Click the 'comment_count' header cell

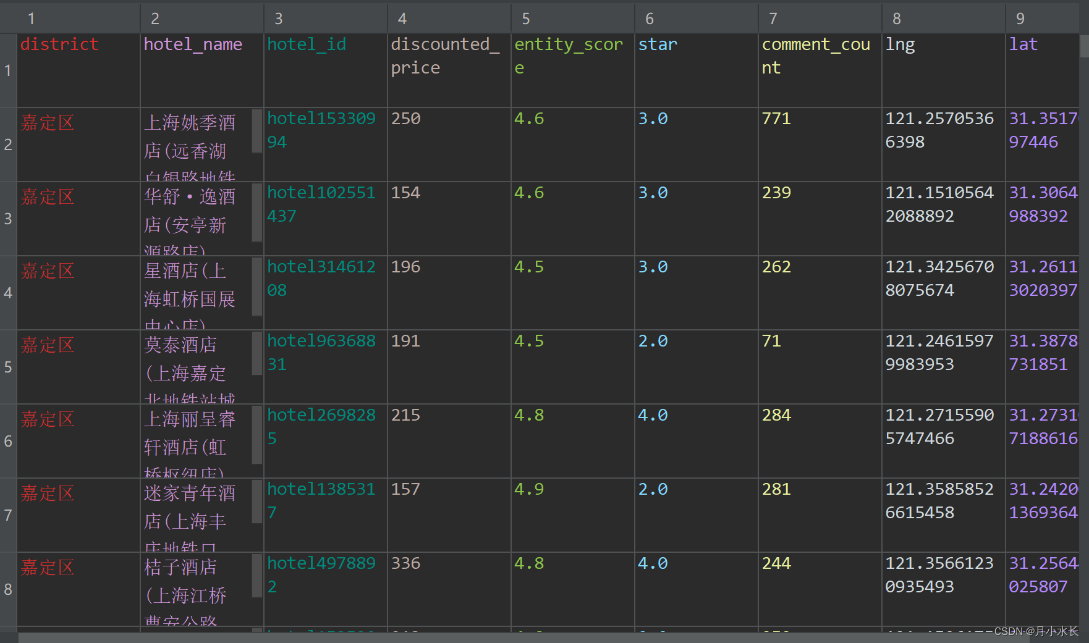coord(820,70)
